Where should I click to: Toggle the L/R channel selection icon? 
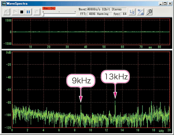point(132,12)
